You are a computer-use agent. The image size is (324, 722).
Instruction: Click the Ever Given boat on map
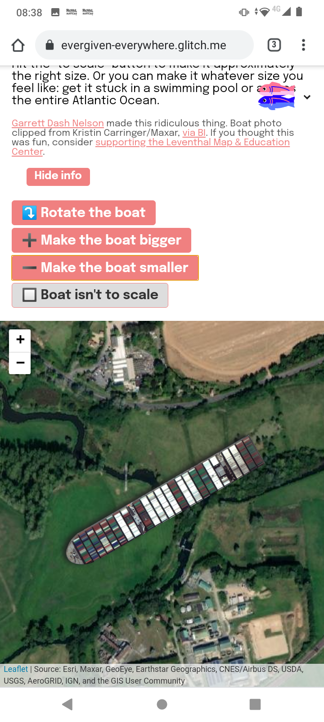pyautogui.click(x=165, y=500)
